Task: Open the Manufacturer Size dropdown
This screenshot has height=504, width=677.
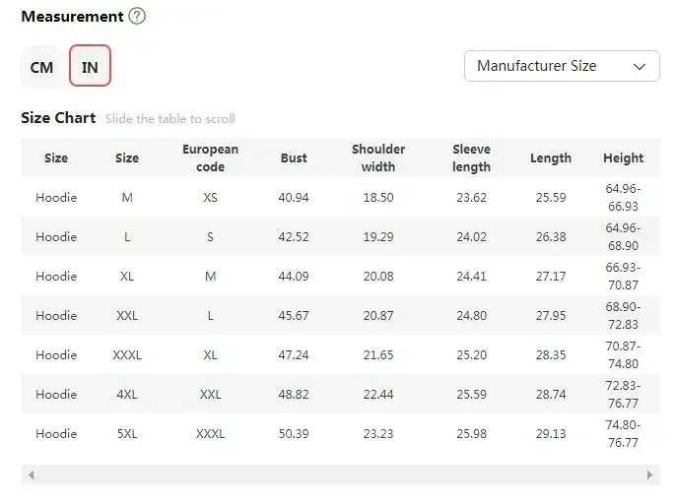Action: point(562,66)
